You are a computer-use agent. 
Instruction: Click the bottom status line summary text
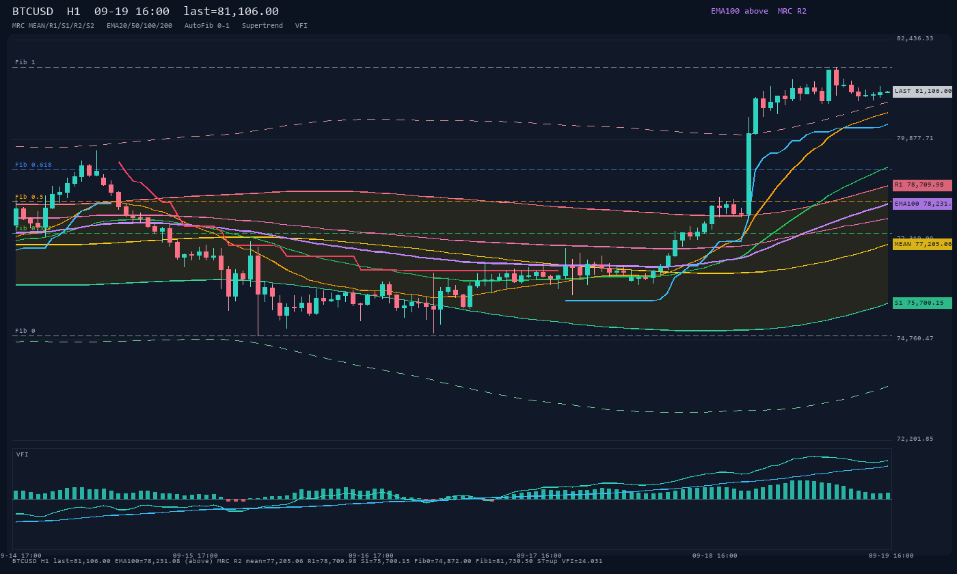[x=308, y=561]
